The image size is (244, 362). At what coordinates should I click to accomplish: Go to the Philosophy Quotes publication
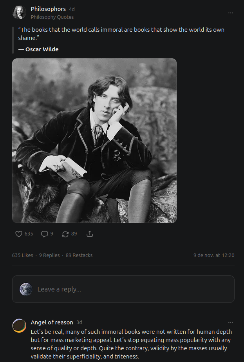52,17
